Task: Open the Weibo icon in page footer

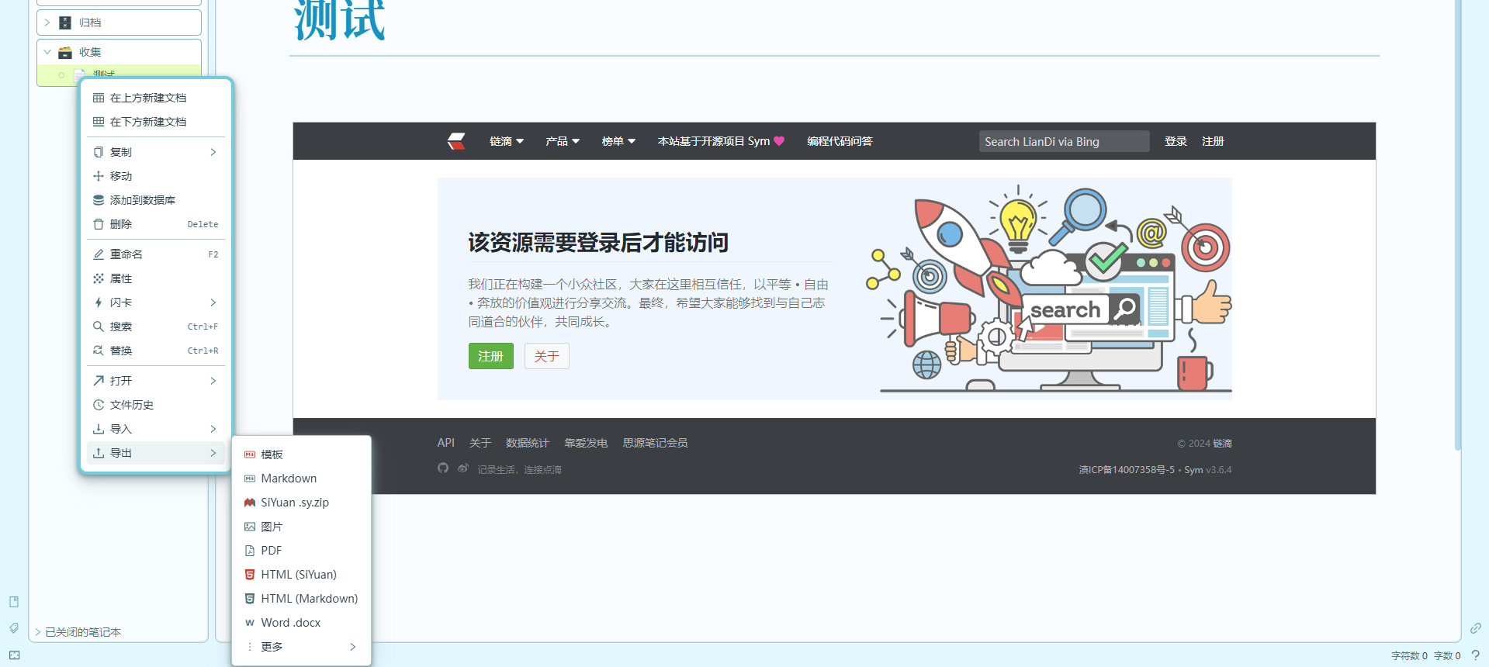Action: point(463,468)
